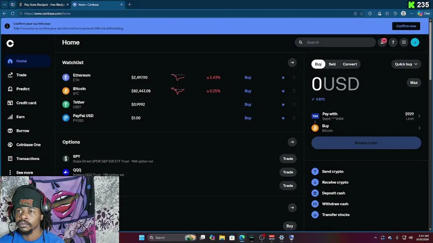
Task: Click the browser refresh icon
Action: [x=13, y=14]
